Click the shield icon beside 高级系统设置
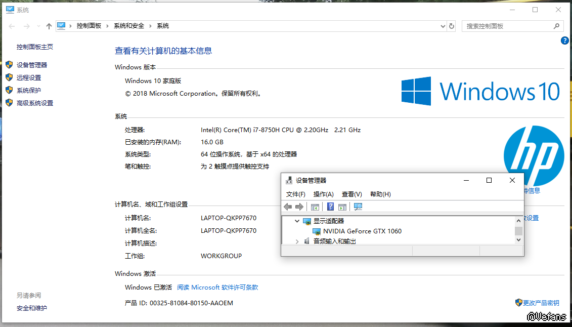This screenshot has width=572, height=327. pyautogui.click(x=10, y=103)
